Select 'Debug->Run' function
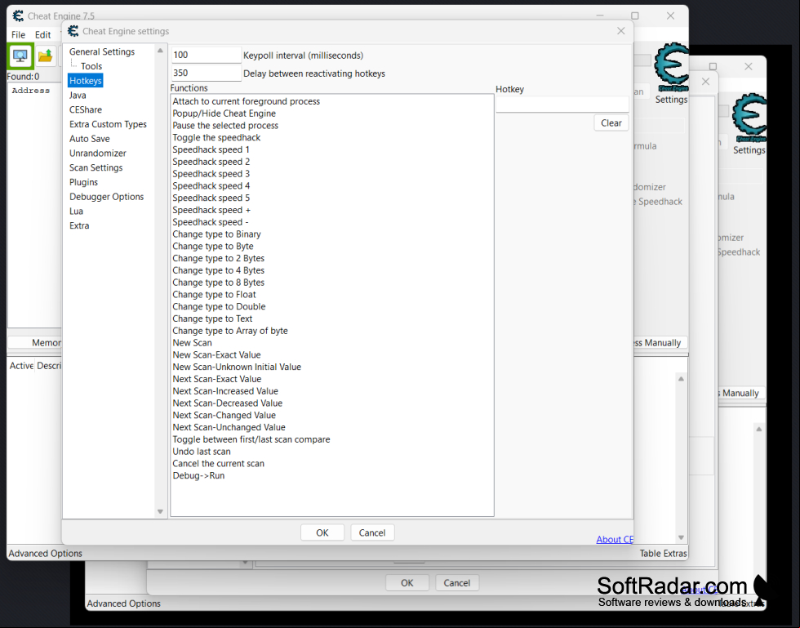Image resolution: width=800 pixels, height=628 pixels. coord(198,476)
